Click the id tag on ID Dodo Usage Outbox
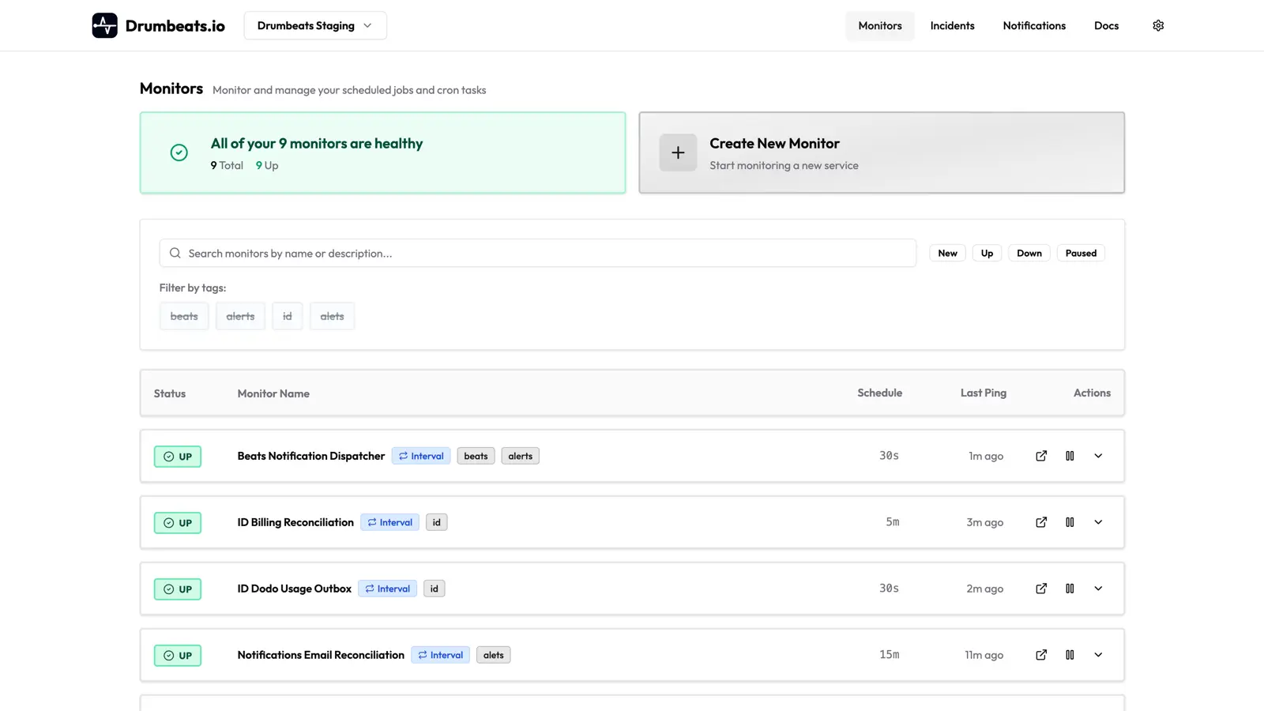 tap(434, 589)
